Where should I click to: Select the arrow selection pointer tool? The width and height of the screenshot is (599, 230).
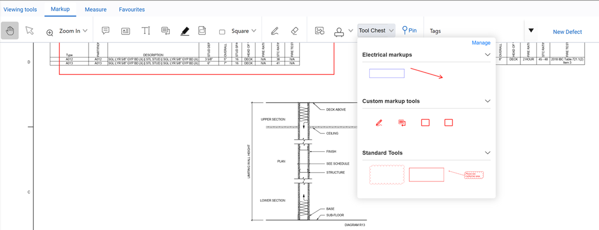tap(30, 31)
